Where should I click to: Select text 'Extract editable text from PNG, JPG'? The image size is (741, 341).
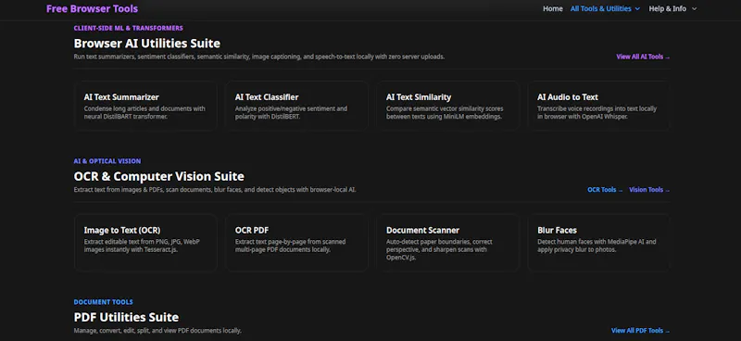(x=132, y=242)
